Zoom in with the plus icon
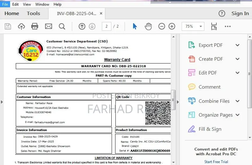 point(172,26)
